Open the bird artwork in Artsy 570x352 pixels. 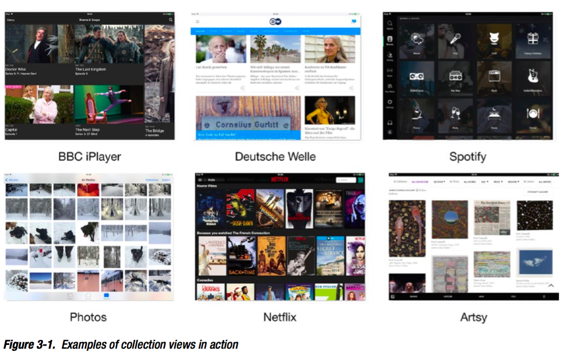[x=407, y=228]
